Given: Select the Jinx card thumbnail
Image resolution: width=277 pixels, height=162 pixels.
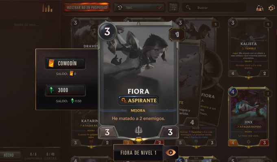Looking at the screenshot, I should coord(249,117).
